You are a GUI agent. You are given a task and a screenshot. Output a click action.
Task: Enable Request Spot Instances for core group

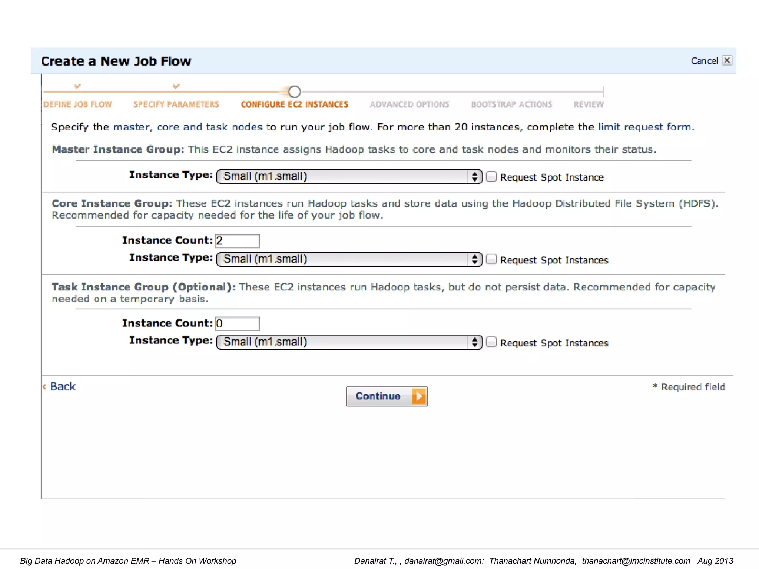tap(491, 259)
